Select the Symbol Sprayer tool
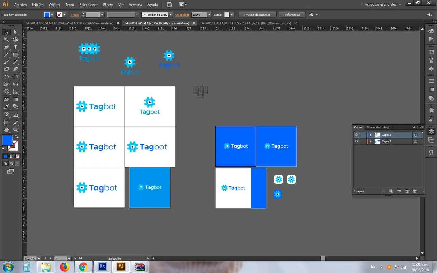The width and height of the screenshot is (437, 273). coord(6,115)
